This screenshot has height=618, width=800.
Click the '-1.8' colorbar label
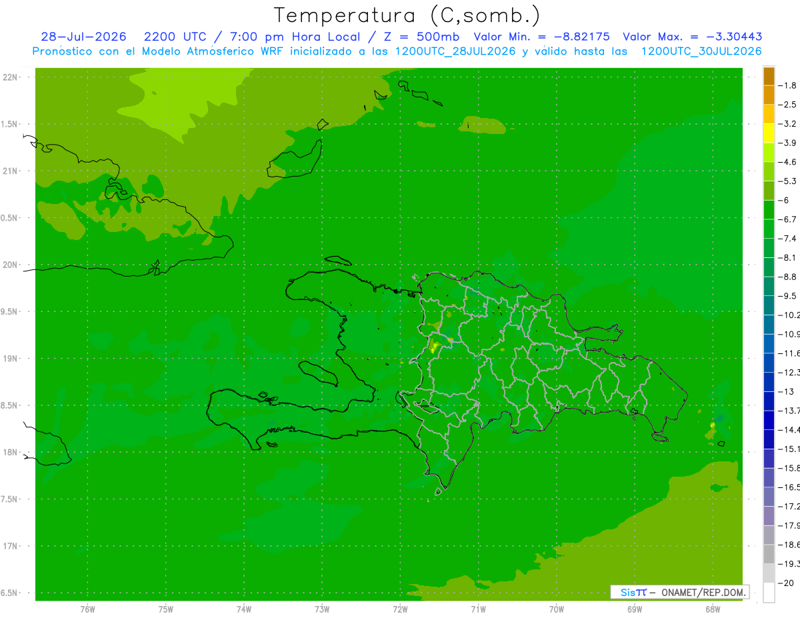click(789, 85)
